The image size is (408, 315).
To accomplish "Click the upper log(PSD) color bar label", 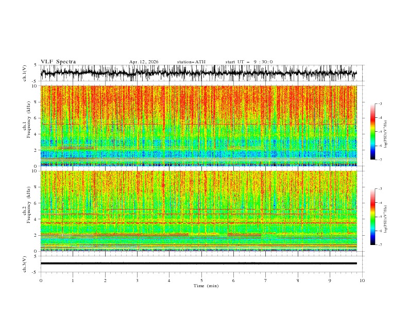I will (386, 134).
